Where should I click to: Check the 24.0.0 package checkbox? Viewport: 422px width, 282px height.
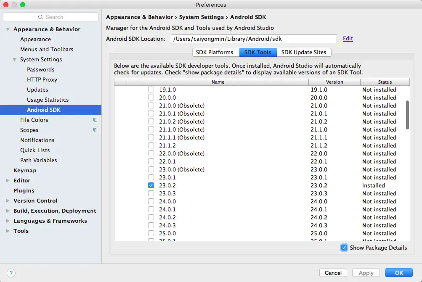[151, 201]
